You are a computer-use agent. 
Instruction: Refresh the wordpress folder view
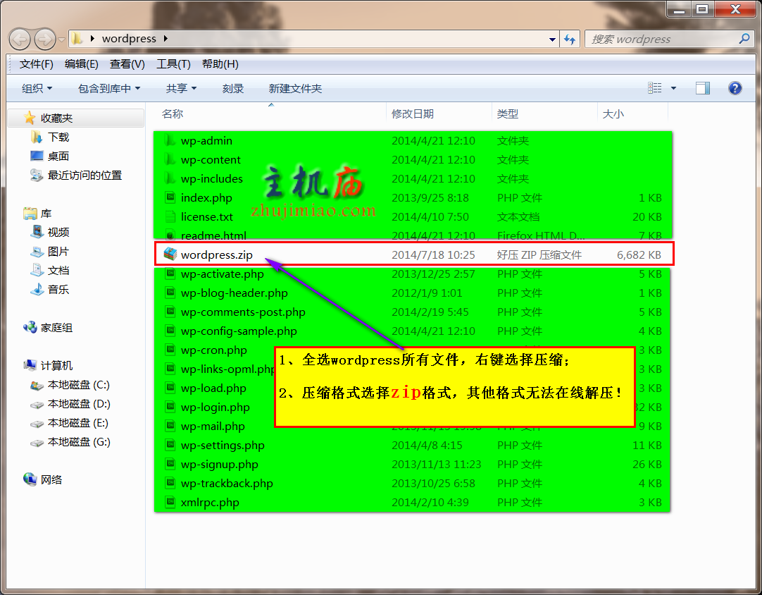pyautogui.click(x=570, y=39)
